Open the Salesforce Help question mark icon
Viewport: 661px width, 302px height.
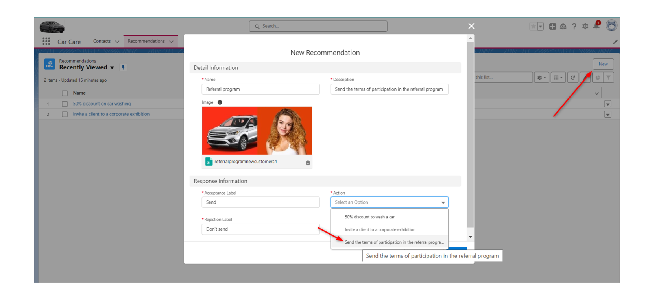574,26
